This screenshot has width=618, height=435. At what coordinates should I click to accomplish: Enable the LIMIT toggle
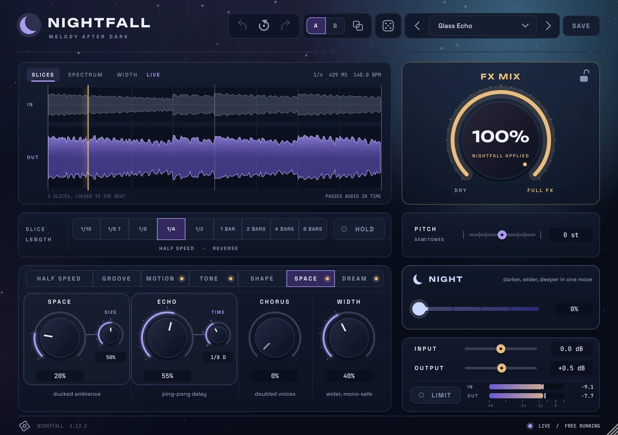(436, 395)
